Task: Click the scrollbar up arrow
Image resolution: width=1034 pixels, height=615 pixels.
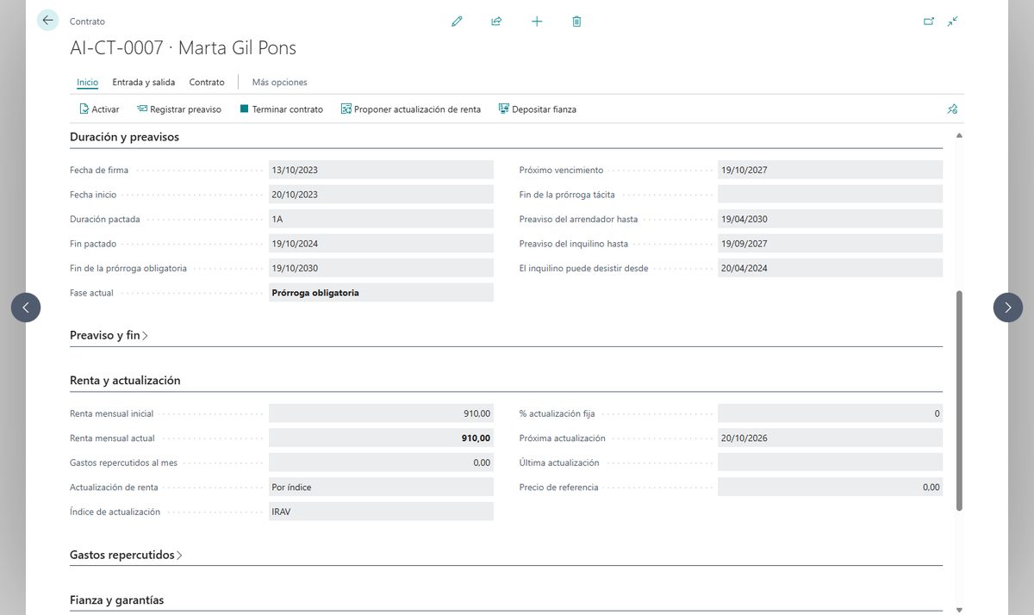Action: click(x=959, y=136)
